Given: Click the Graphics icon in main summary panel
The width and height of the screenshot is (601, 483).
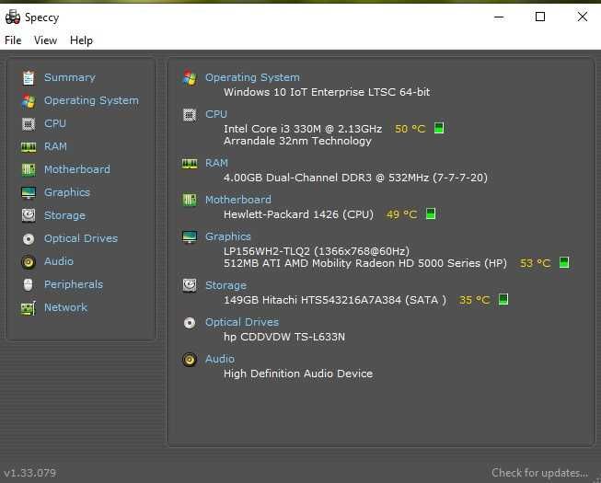Looking at the screenshot, I should 190,236.
